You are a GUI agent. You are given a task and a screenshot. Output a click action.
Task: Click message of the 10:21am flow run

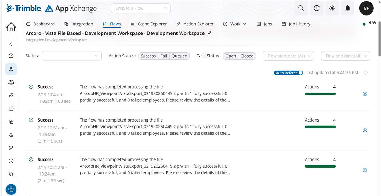pos(155,166)
